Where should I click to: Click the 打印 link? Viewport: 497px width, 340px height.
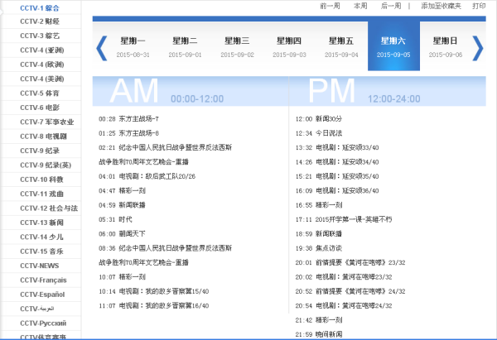point(479,6)
